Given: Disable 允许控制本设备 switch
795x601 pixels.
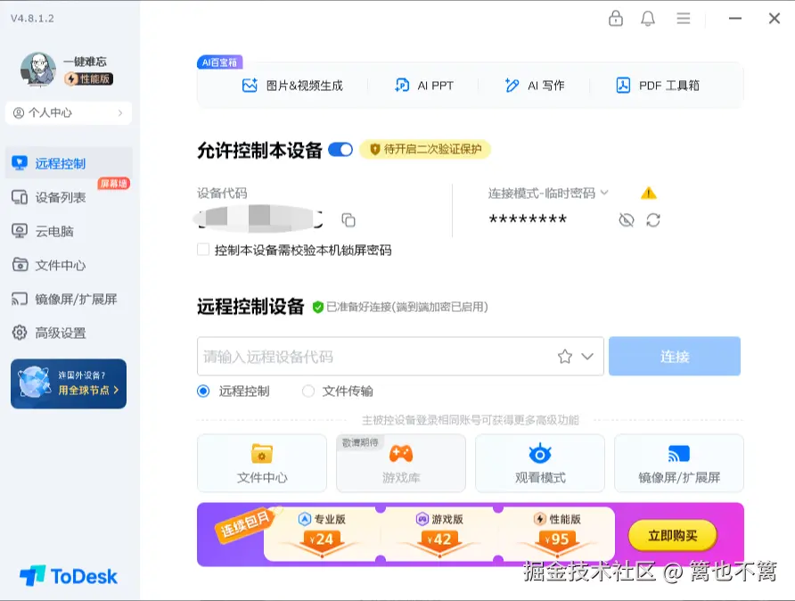Looking at the screenshot, I should point(339,151).
